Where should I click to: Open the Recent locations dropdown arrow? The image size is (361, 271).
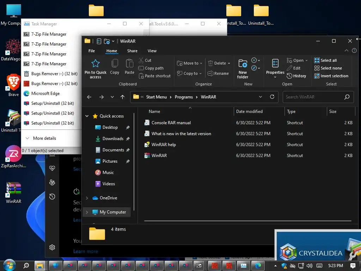click(x=112, y=97)
